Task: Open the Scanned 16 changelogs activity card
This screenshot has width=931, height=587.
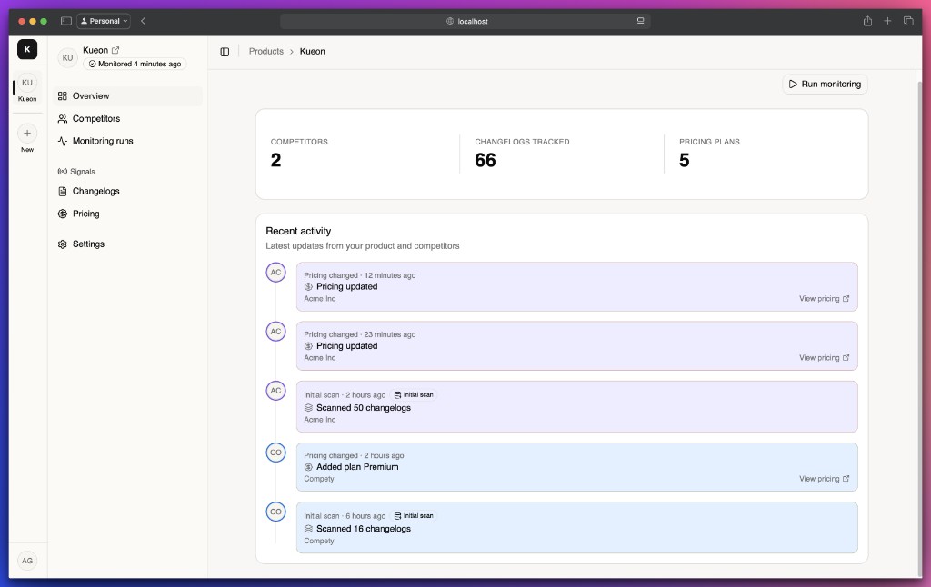Action: coord(577,528)
